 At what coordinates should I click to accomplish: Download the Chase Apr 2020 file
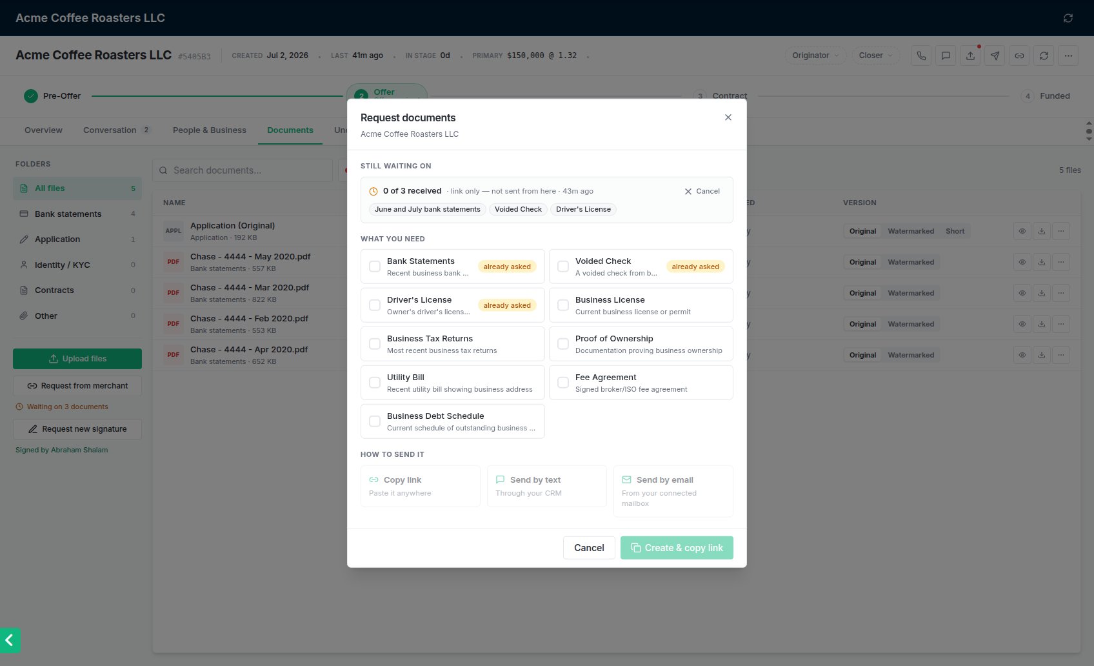click(x=1042, y=355)
